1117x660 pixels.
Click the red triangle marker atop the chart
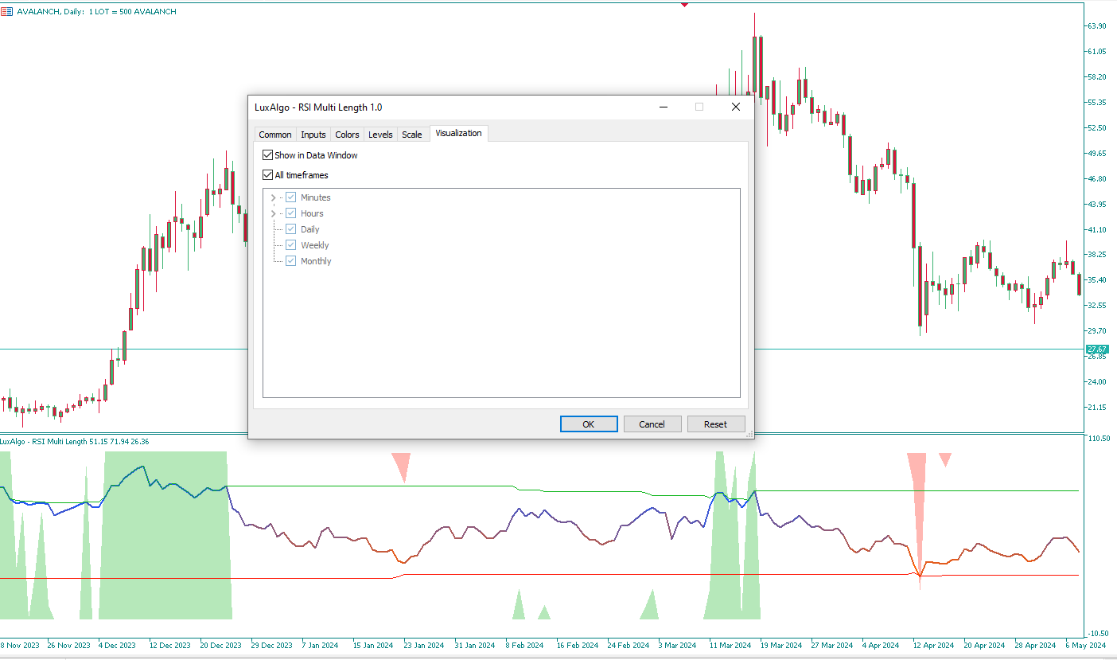[x=684, y=4]
